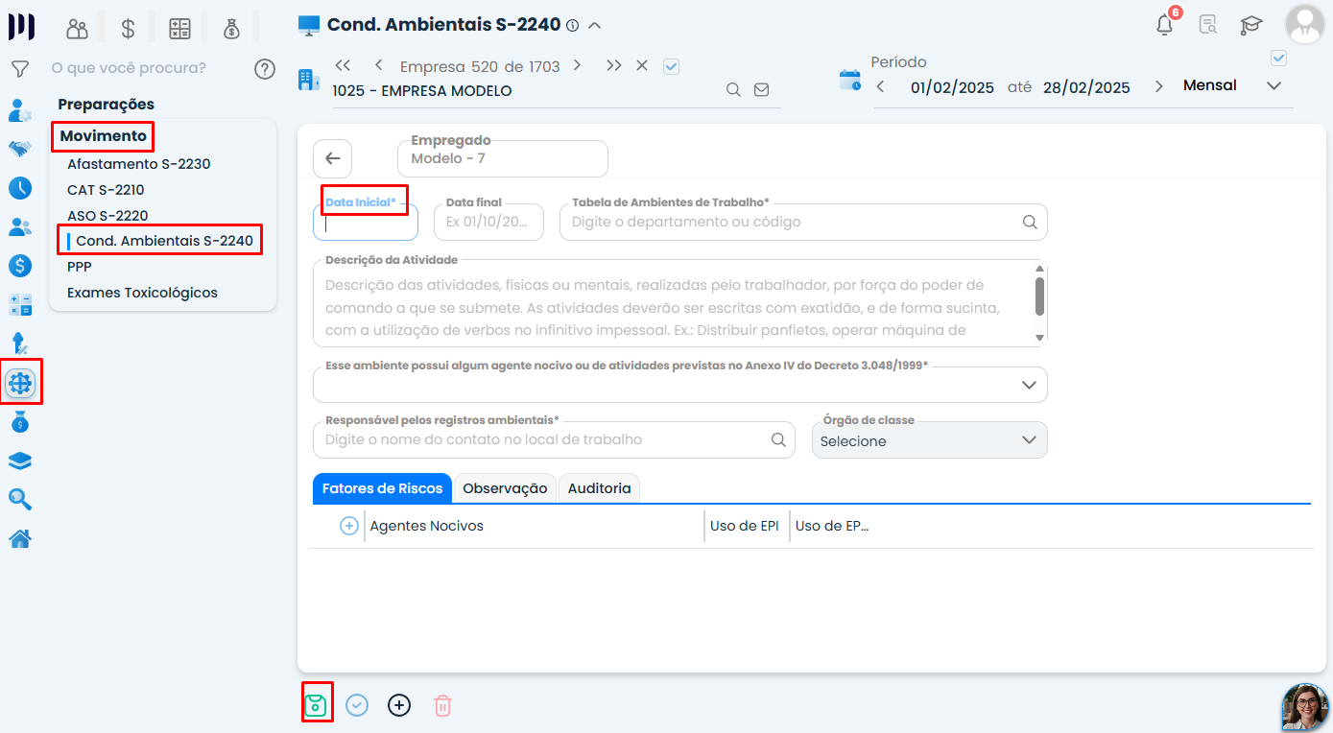Click the magnifier icon in left sidebar

pos(20,500)
